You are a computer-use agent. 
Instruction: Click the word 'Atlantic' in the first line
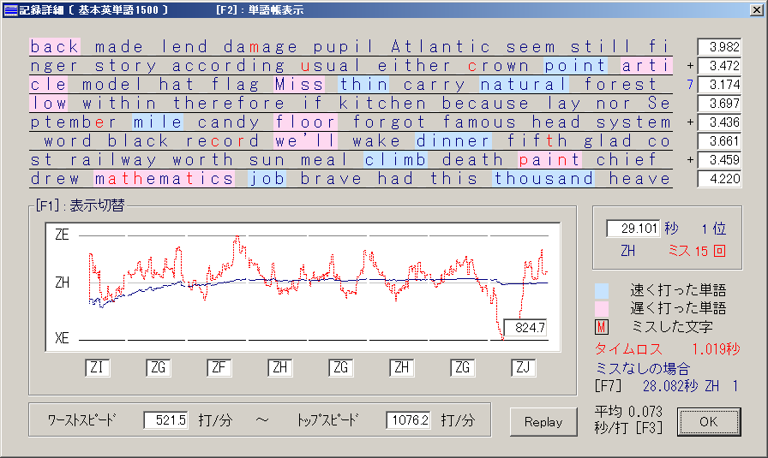(x=441, y=47)
